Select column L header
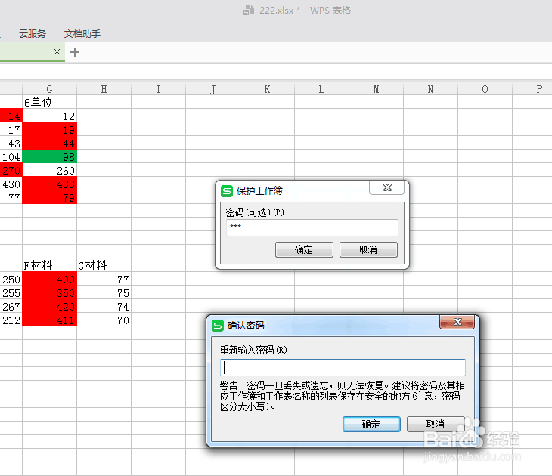The height and width of the screenshot is (476, 552). click(x=322, y=89)
